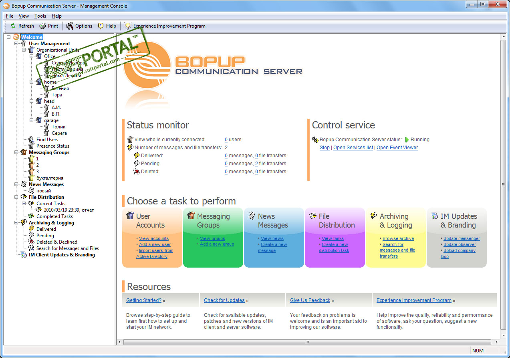Click the Give Us Feedback link
Screen dimensions: 510x358
310,300
